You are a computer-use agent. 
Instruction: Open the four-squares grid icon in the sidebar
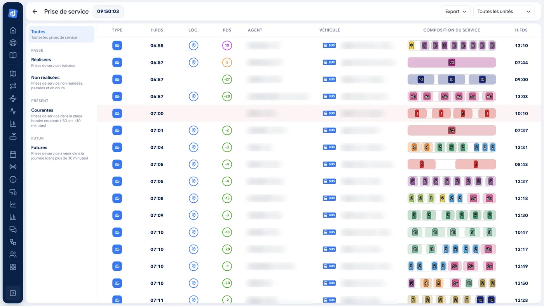coord(13,267)
